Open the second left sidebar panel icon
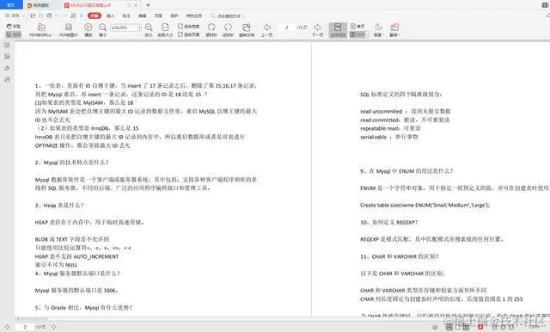The image size is (550, 332). point(7,57)
